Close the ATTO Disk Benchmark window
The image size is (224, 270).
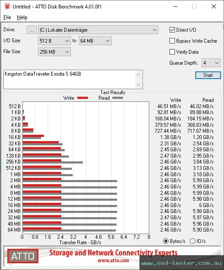pos(214,6)
